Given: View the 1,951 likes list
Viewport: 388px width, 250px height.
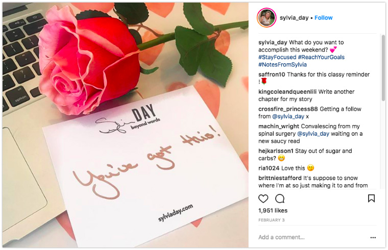Looking at the screenshot, I should click(x=273, y=210).
